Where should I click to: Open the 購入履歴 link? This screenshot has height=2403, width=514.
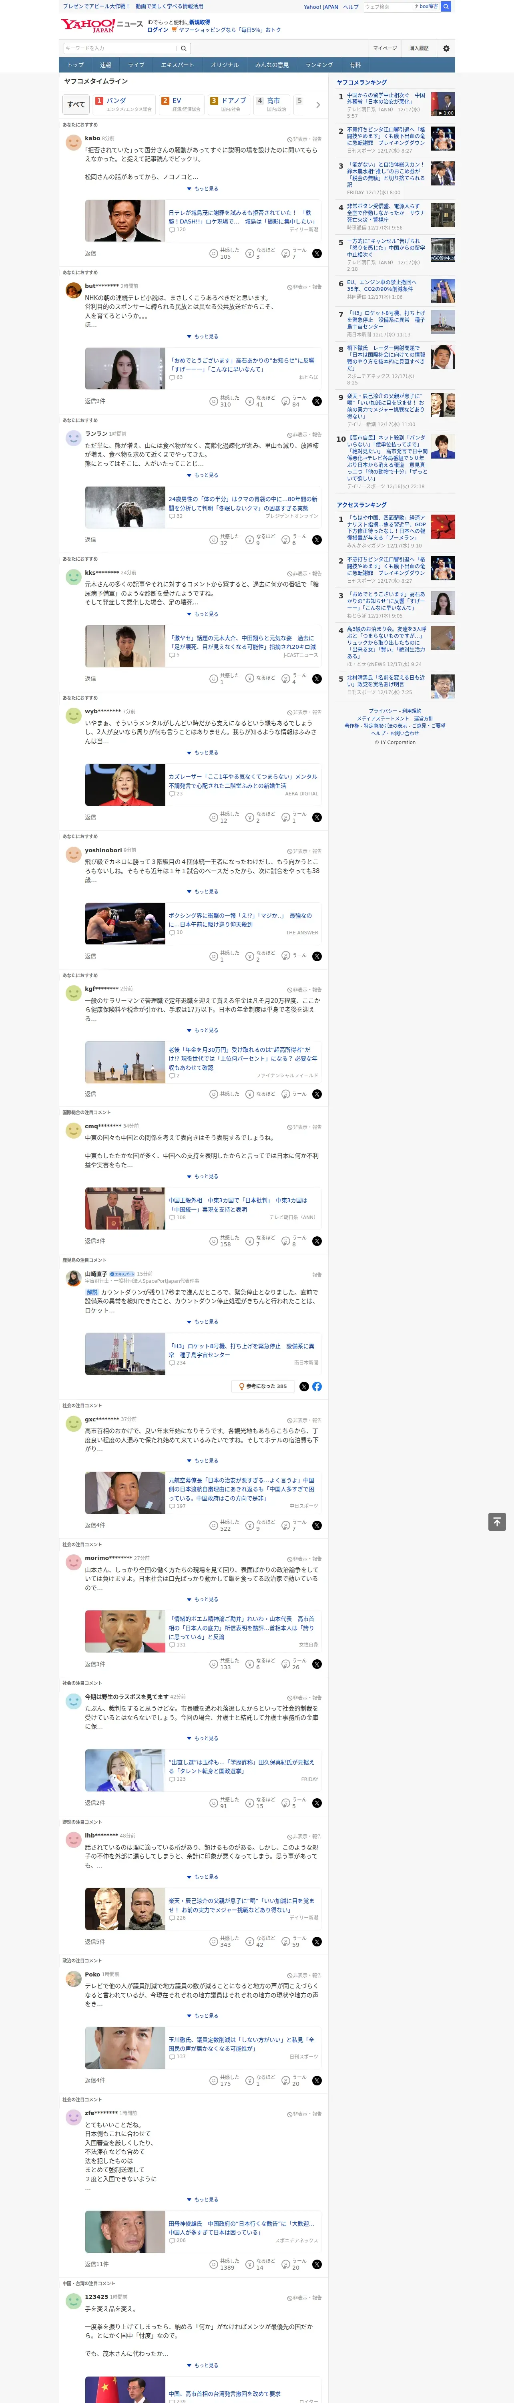click(419, 48)
